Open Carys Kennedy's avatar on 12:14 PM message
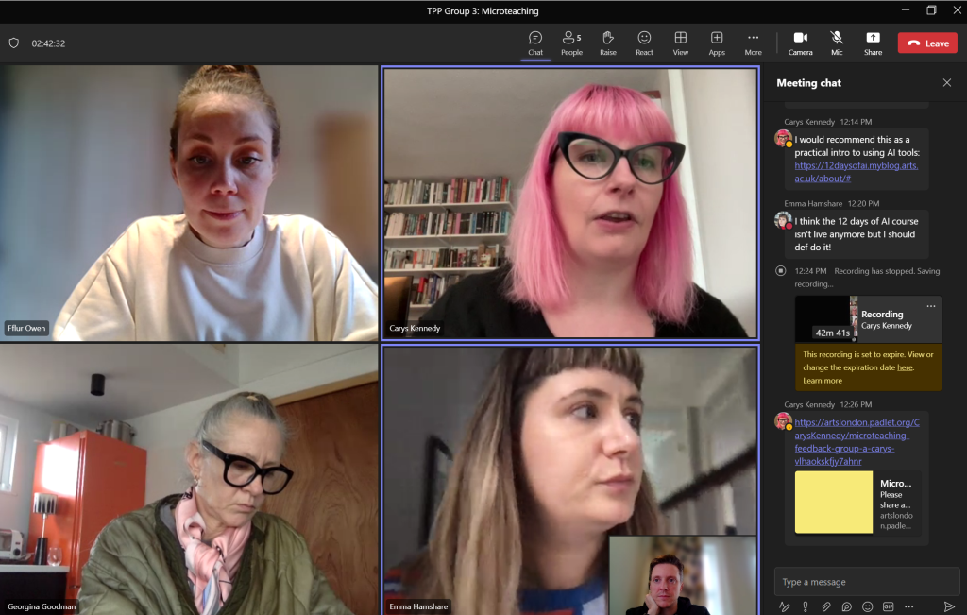Screen dimensions: 967x615 coord(783,138)
